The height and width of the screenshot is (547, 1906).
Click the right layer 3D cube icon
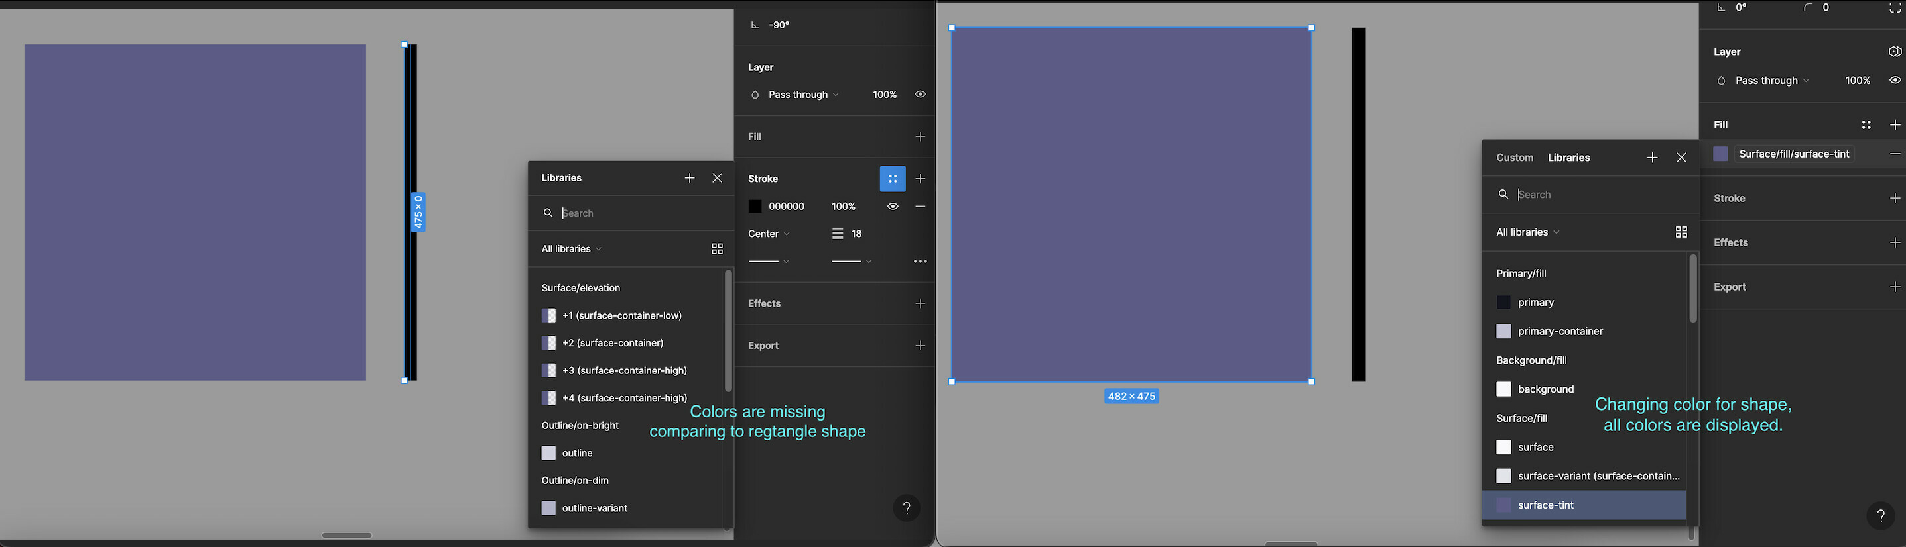tap(1894, 52)
